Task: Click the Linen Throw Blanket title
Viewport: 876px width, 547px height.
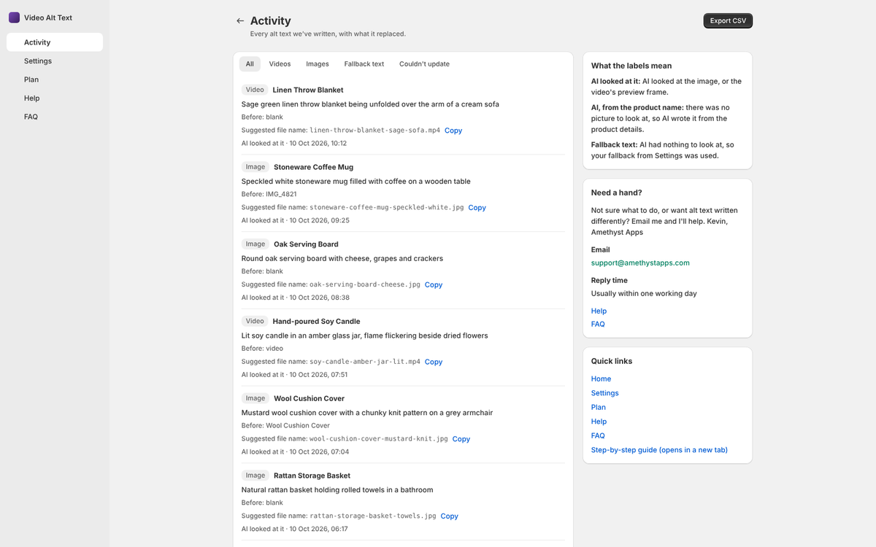Action: [308, 90]
